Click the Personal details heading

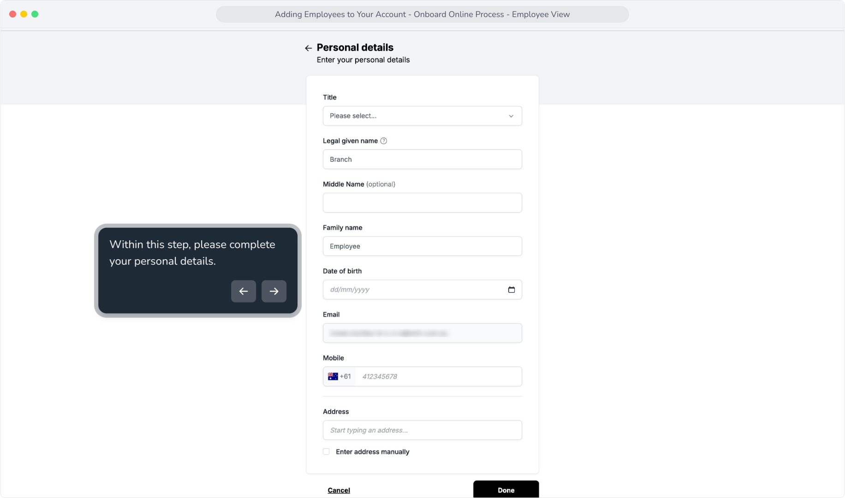coord(355,47)
